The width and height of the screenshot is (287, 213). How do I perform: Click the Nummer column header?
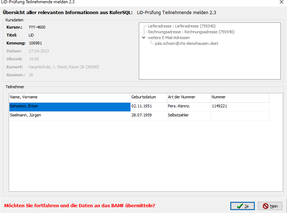240,98
